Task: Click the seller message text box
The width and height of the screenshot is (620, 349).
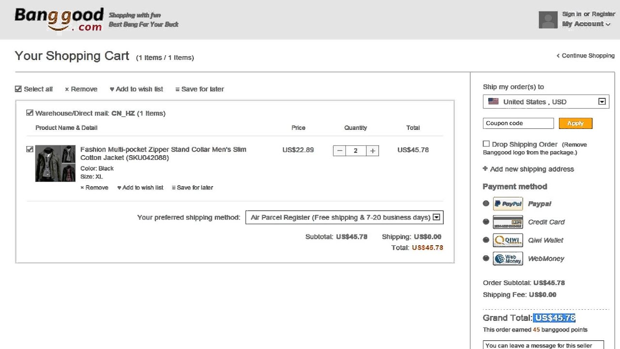Action: (543, 345)
